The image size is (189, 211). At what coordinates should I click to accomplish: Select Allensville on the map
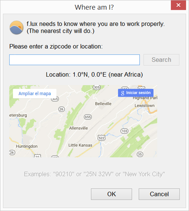coord(79,128)
